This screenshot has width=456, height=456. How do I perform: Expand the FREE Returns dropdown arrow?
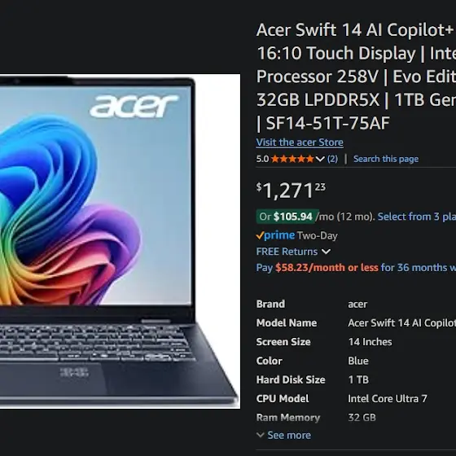point(326,252)
